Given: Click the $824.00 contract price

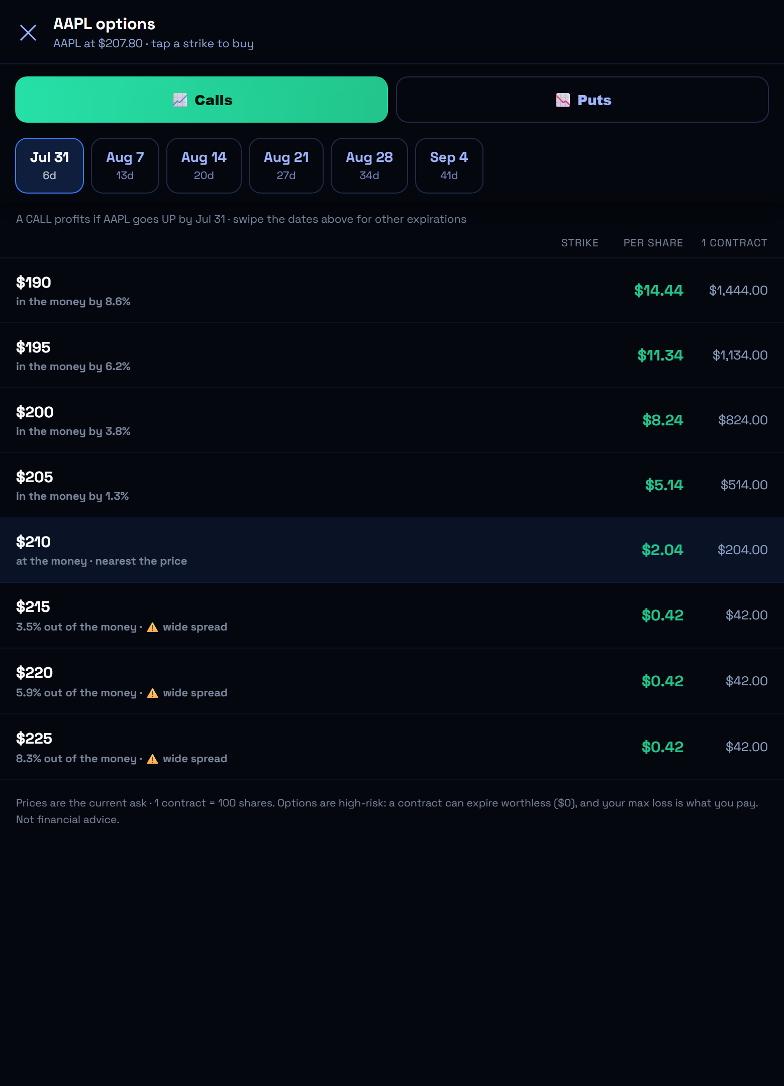Looking at the screenshot, I should pyautogui.click(x=743, y=420).
